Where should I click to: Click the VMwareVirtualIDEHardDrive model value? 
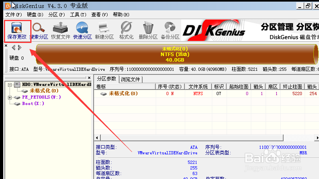point(167,153)
